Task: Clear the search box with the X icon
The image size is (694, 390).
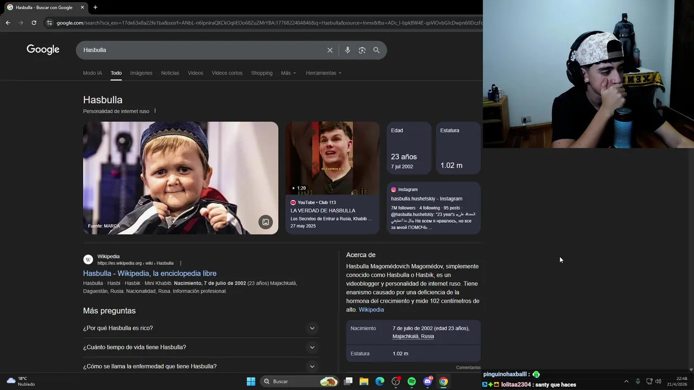Action: point(330,50)
